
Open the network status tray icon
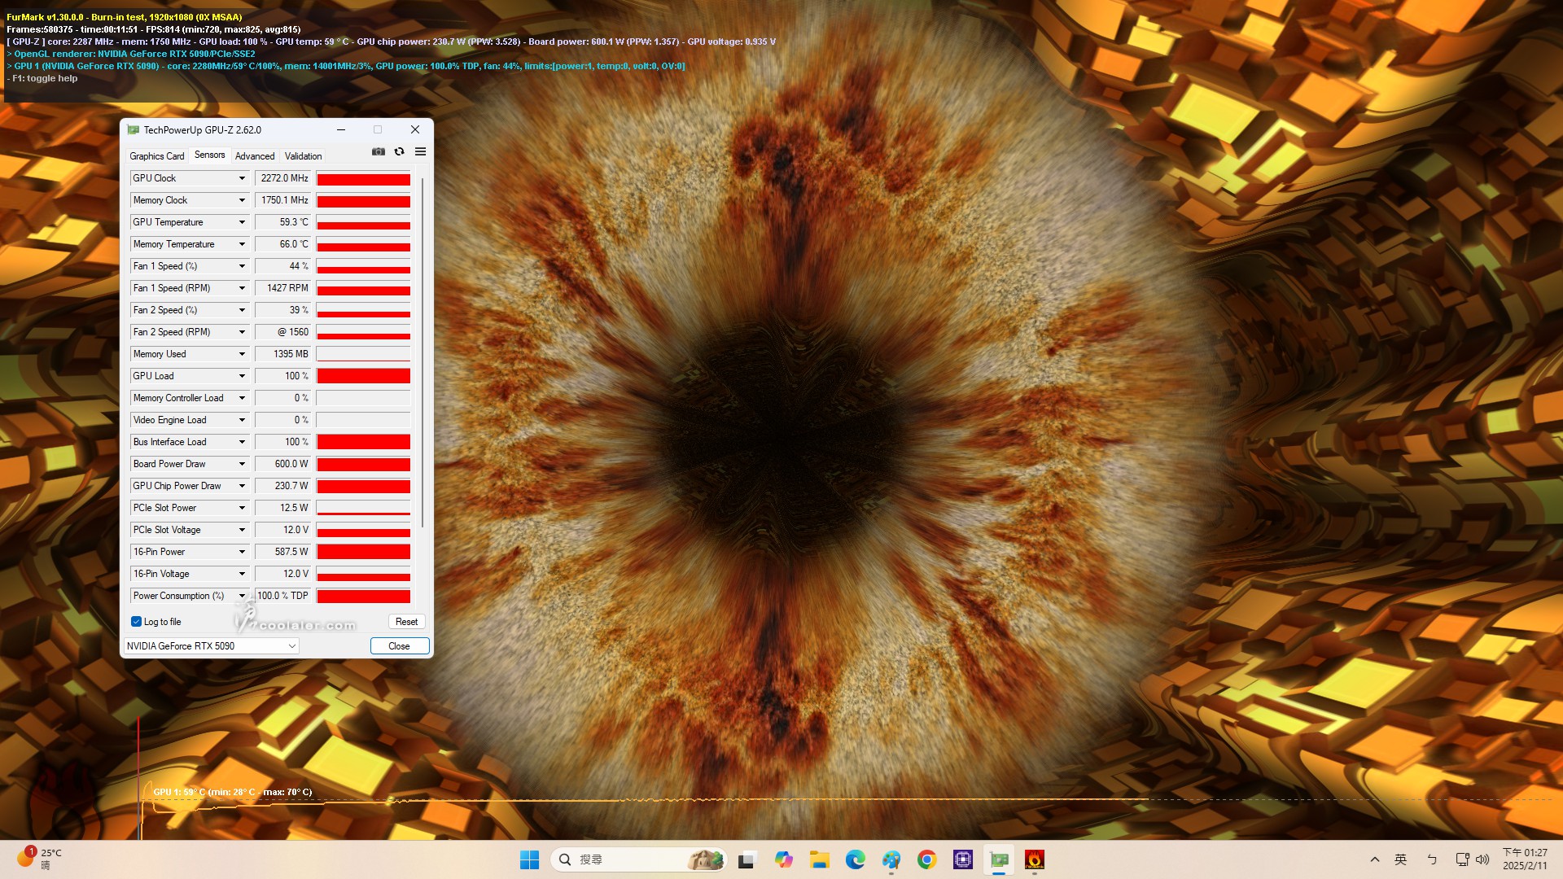tap(1462, 859)
